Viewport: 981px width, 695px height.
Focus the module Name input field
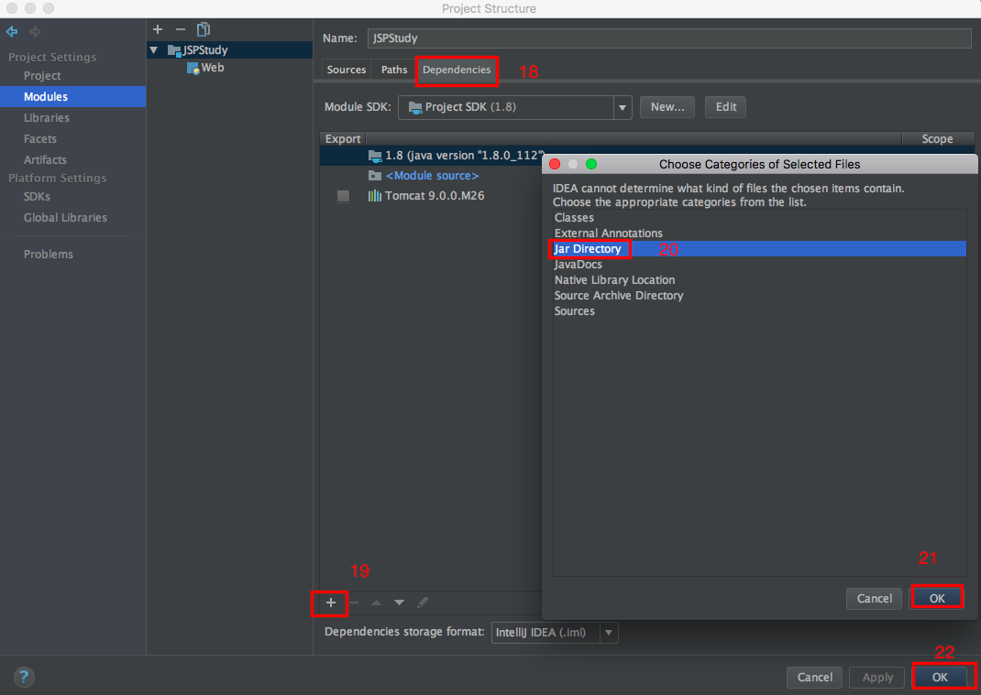[668, 38]
